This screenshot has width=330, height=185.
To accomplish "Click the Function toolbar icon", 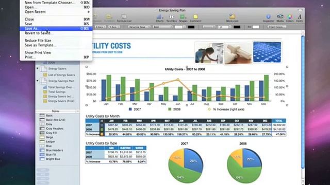I will click(109, 18).
